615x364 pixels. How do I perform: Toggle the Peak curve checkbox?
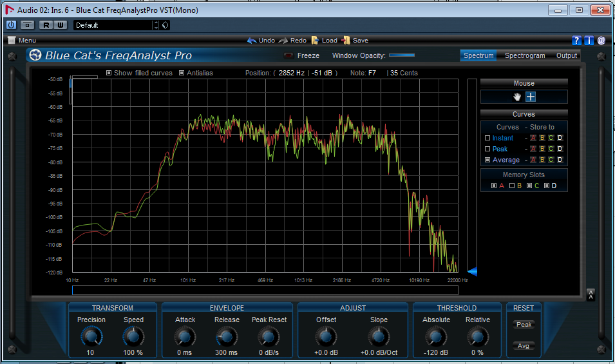487,149
